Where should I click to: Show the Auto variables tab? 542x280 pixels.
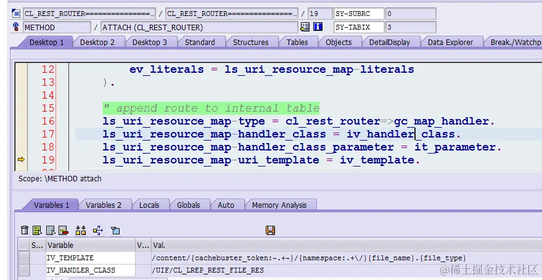pos(226,205)
